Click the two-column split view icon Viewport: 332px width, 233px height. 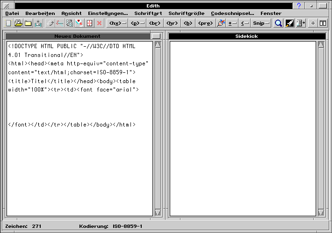pyautogui.click(x=323, y=23)
